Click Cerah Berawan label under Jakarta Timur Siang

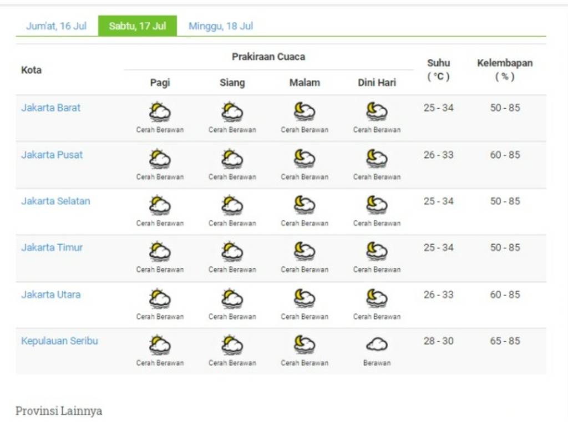(x=232, y=270)
